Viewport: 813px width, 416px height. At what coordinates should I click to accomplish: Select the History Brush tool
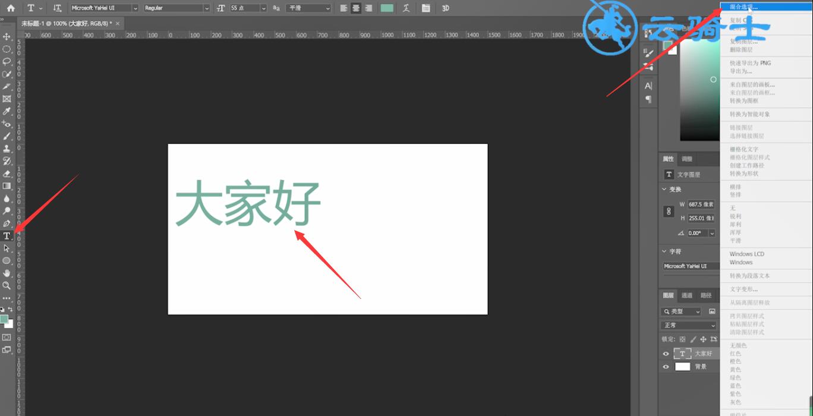point(7,161)
